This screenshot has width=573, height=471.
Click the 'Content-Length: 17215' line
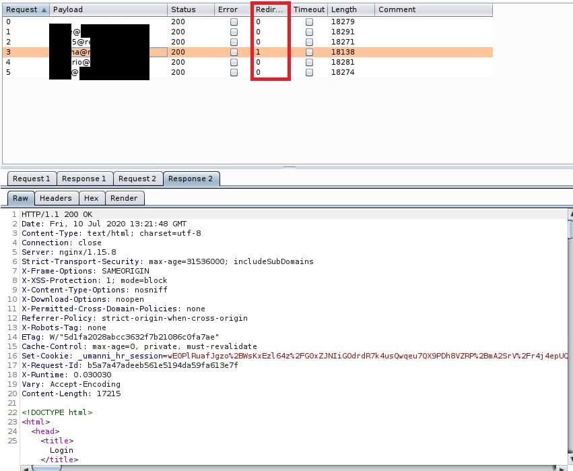pos(71,394)
